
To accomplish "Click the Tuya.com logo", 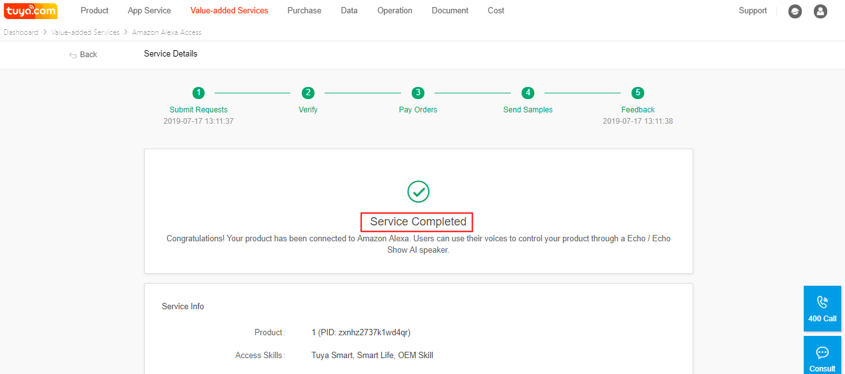I will pos(31,11).
